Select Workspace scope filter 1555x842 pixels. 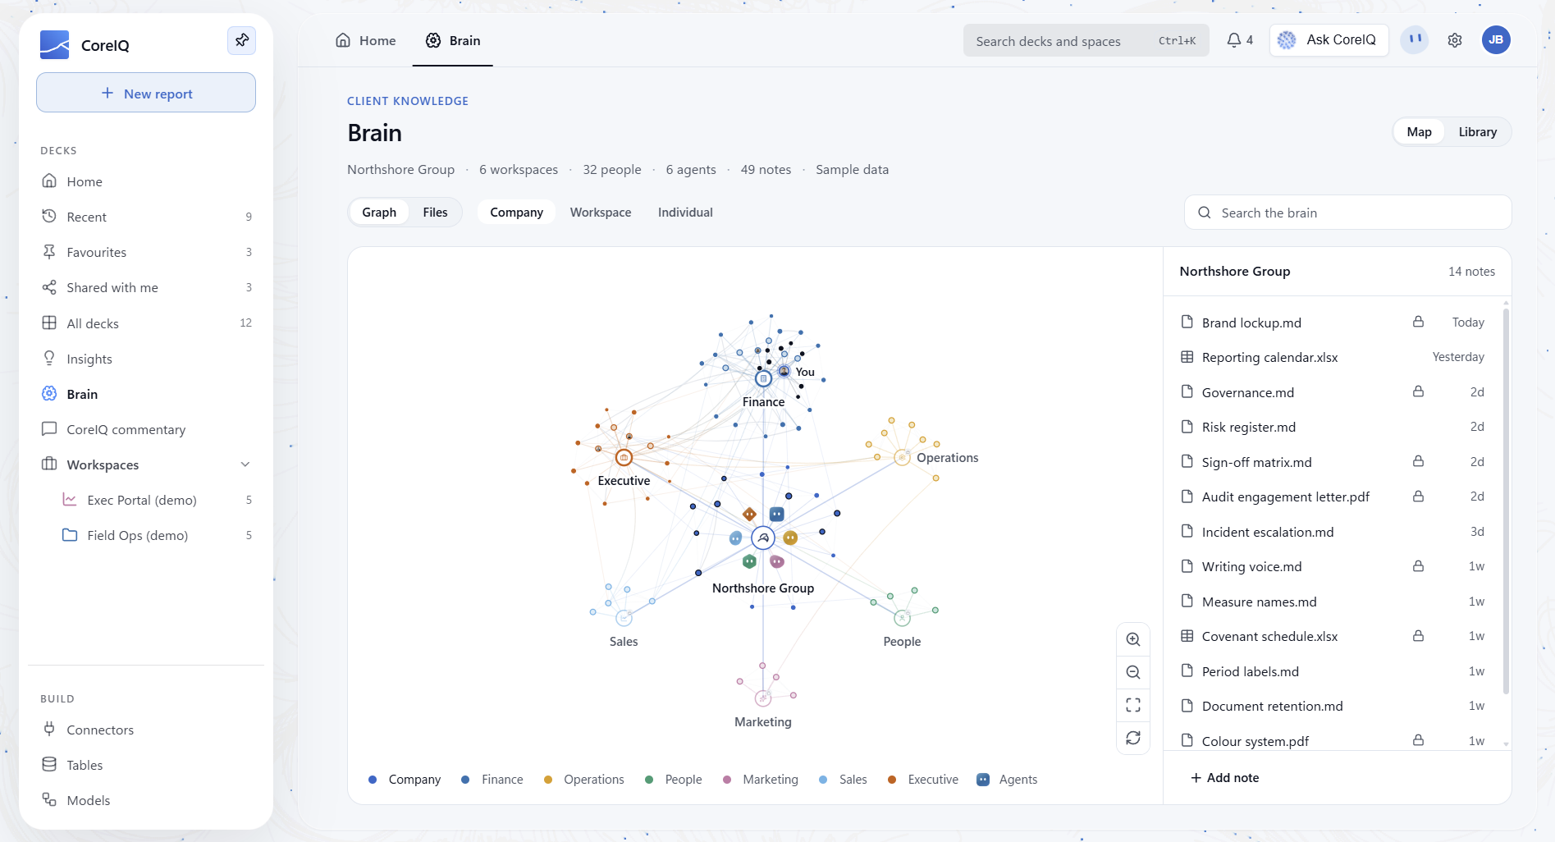point(601,213)
